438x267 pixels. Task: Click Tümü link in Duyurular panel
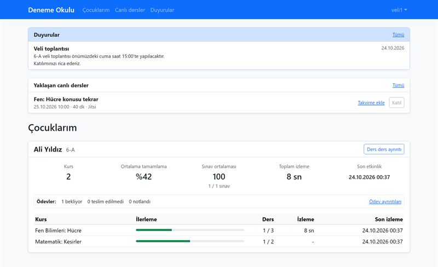[x=398, y=34]
